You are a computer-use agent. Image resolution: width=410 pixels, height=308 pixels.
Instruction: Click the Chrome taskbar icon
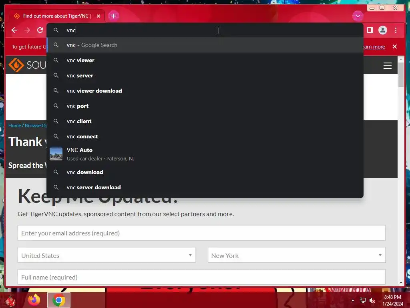point(59,300)
